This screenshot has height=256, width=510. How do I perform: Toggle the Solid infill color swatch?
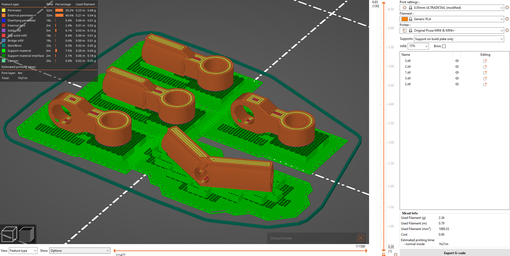click(4, 31)
